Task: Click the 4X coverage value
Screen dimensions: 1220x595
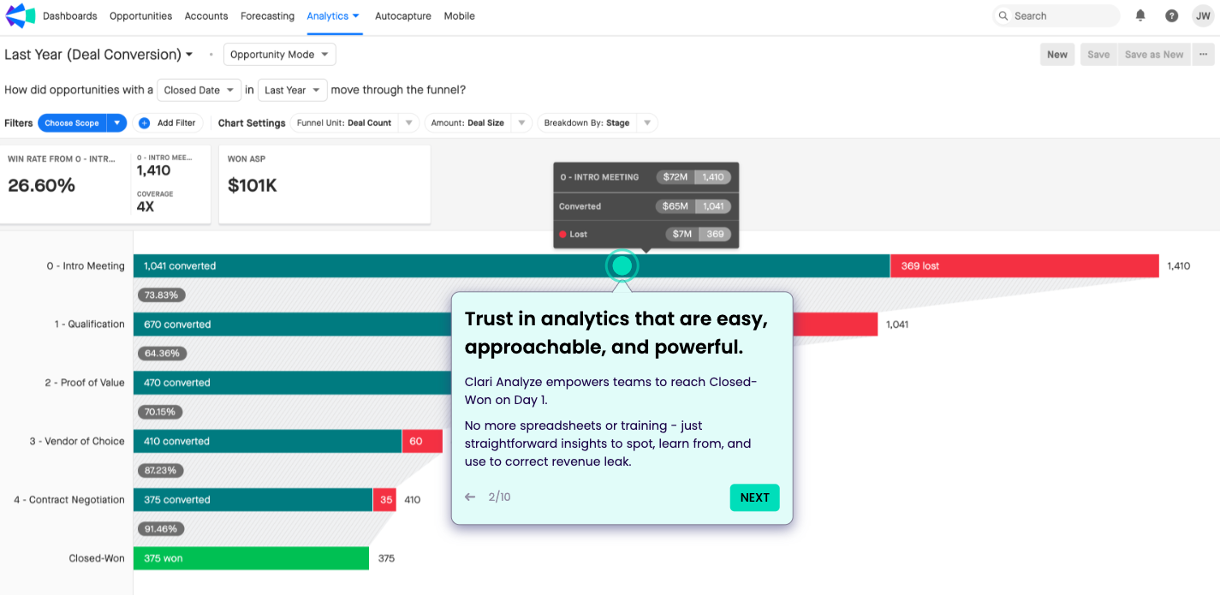Action: pyautogui.click(x=146, y=206)
